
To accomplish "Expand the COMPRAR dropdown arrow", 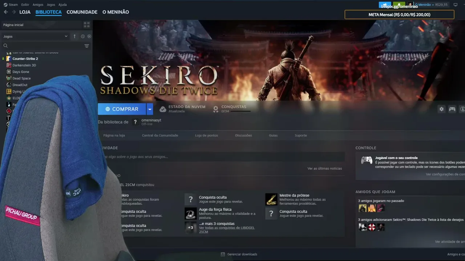I will point(150,109).
